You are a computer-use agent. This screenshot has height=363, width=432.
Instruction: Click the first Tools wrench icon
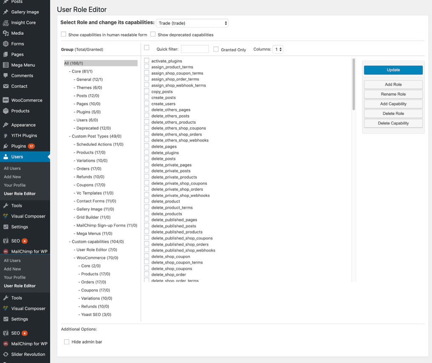tap(6, 205)
